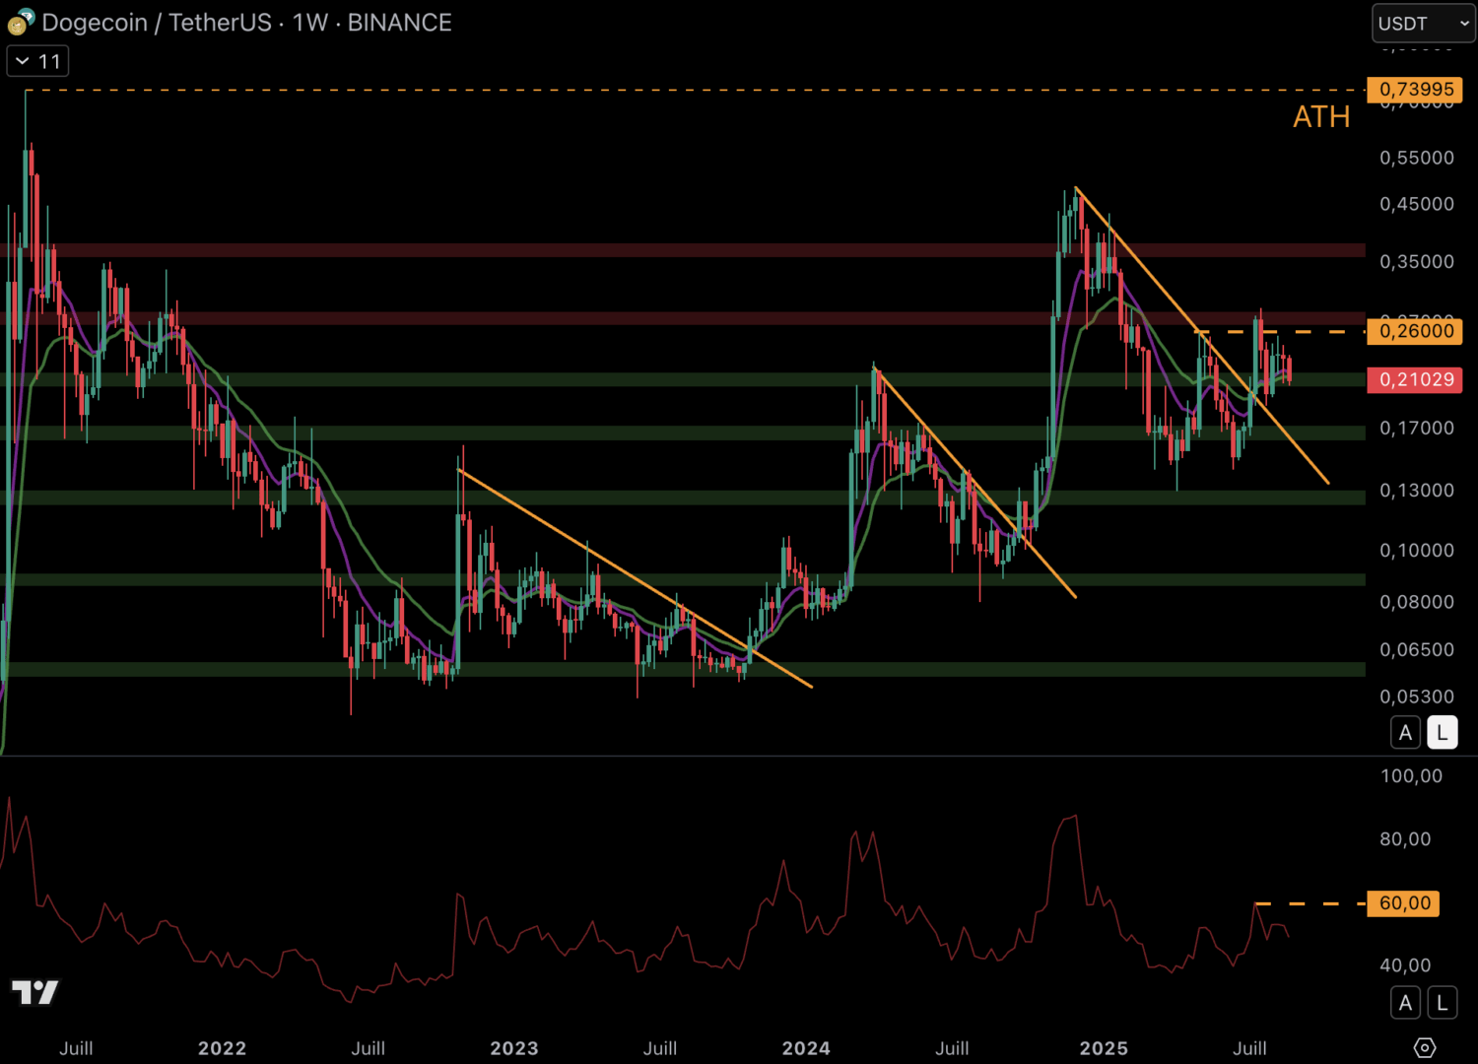
Task: Click the 100,00 RSI axis label
Action: pyautogui.click(x=1411, y=776)
